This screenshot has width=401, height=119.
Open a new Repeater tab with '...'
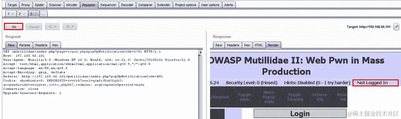click(x=43, y=14)
